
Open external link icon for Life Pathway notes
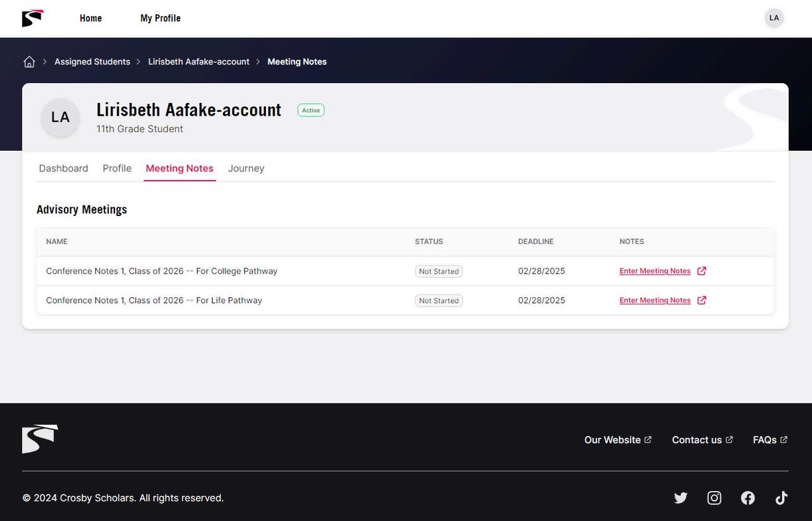click(702, 300)
